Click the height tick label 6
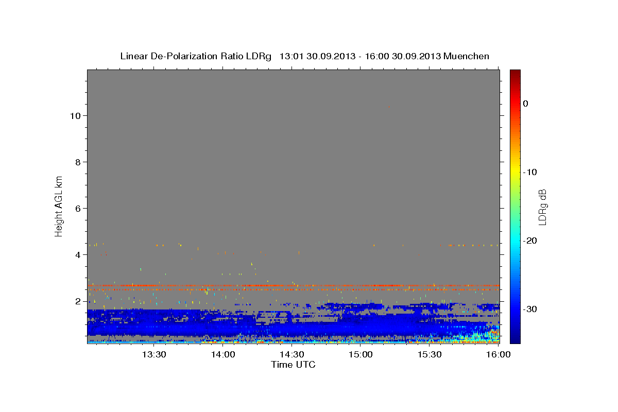618x412 pixels. pyautogui.click(x=78, y=208)
